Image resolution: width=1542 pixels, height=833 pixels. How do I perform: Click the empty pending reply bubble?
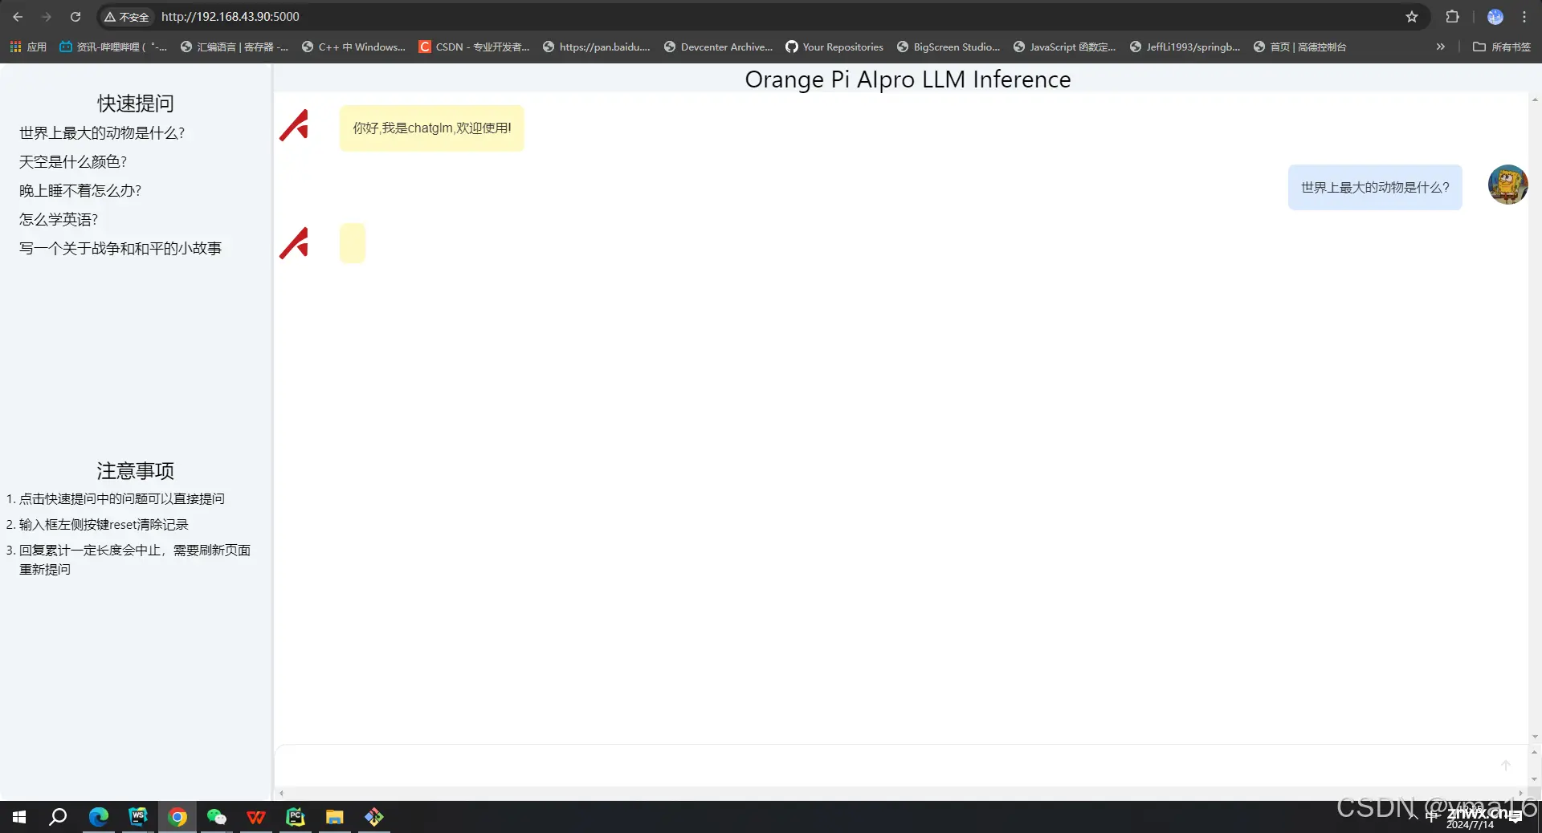[x=353, y=243]
